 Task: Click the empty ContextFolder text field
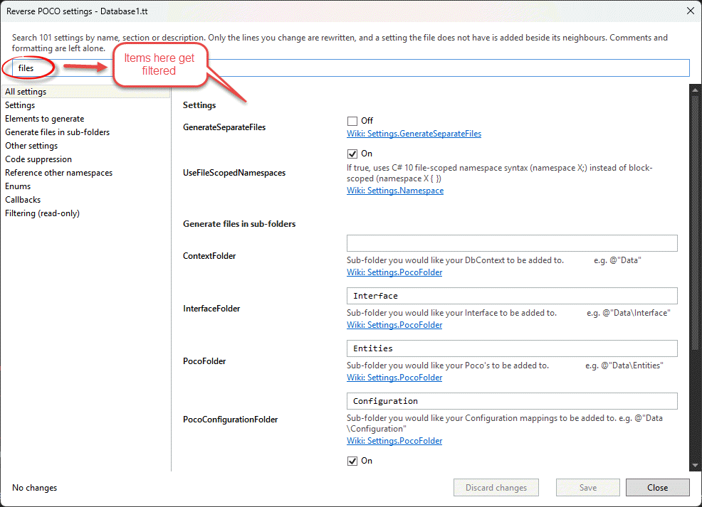click(x=512, y=243)
